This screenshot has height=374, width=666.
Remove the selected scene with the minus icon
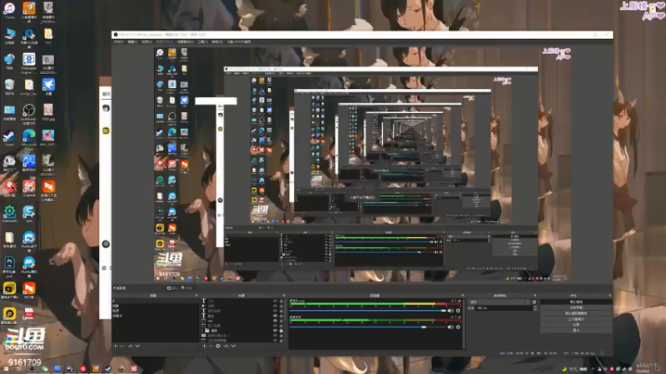click(122, 346)
